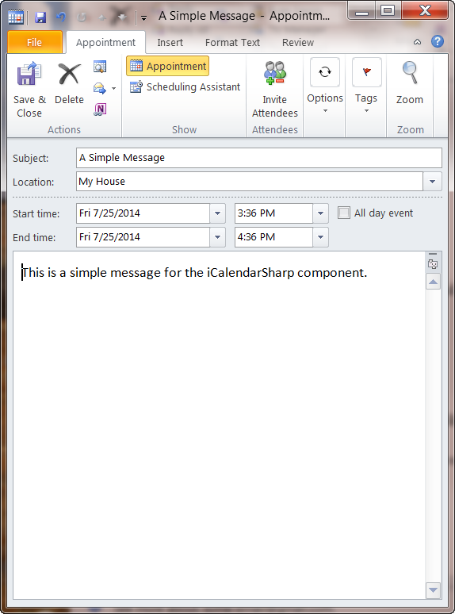455x614 pixels.
Task: Expand the Location dropdown arrow
Action: 432,182
